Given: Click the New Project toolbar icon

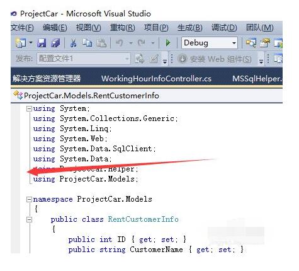Looking at the screenshot, I should 21,43.
